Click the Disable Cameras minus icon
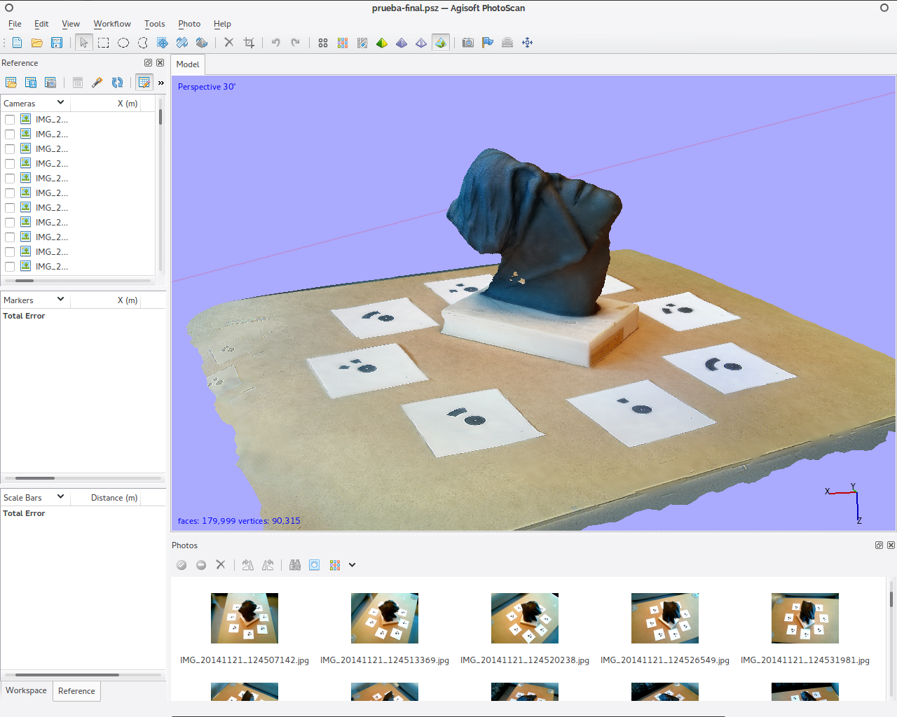This screenshot has height=717, width=897. [201, 565]
